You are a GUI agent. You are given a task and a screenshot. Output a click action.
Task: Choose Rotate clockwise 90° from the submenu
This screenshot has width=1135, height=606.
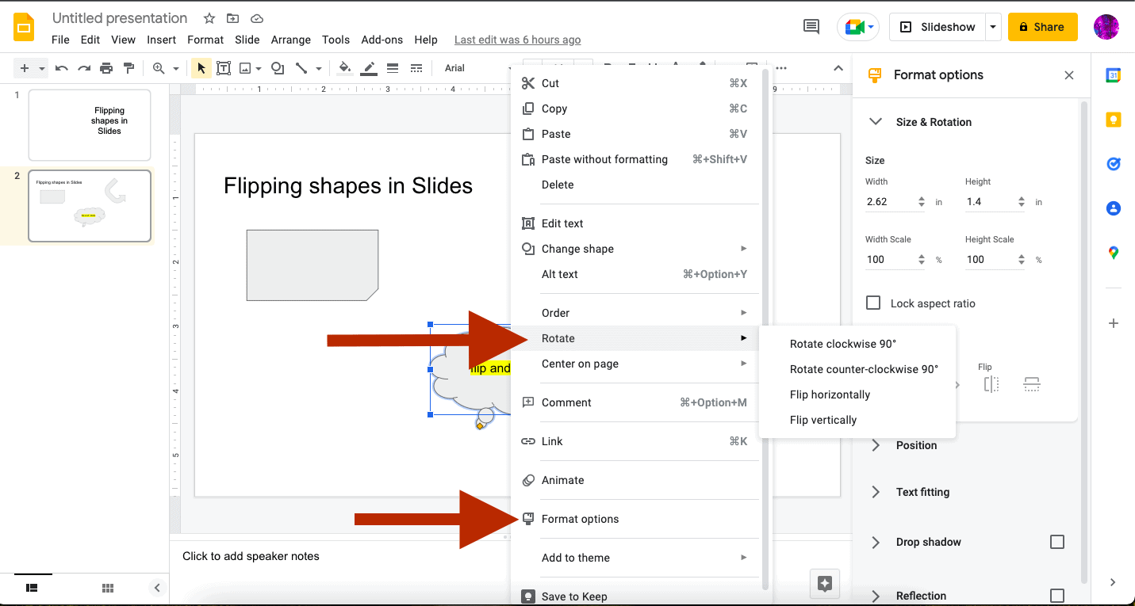pos(842,344)
